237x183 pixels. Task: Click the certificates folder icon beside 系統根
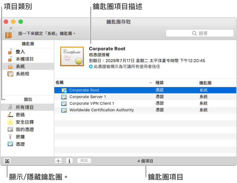pos(10,74)
